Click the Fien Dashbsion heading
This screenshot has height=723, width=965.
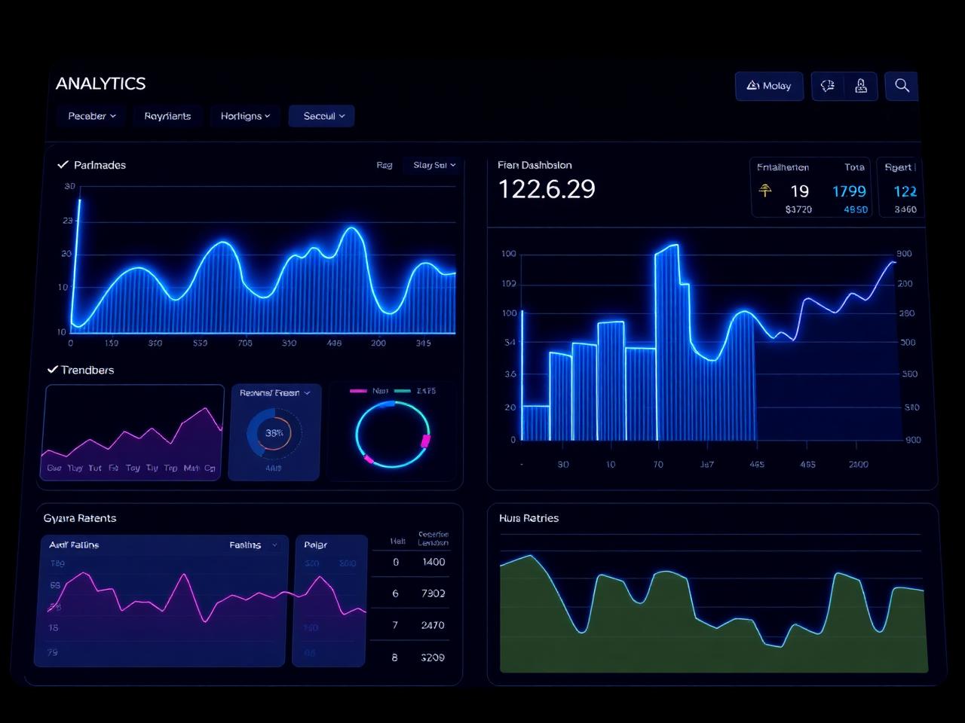535,165
